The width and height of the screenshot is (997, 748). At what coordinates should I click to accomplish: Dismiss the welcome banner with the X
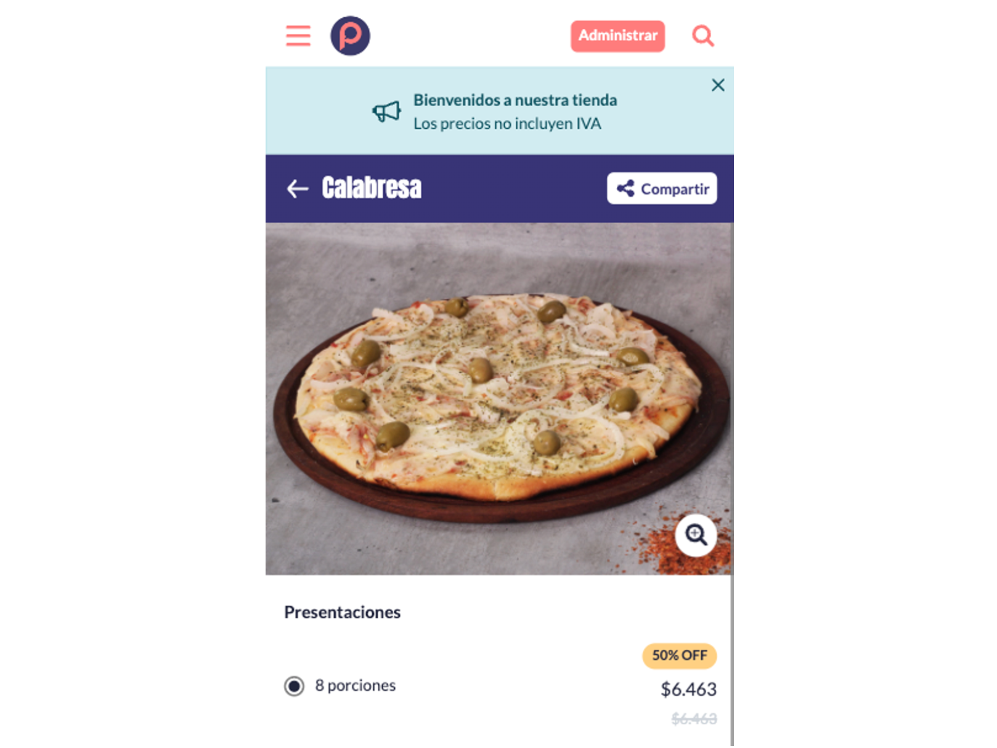pos(718,85)
